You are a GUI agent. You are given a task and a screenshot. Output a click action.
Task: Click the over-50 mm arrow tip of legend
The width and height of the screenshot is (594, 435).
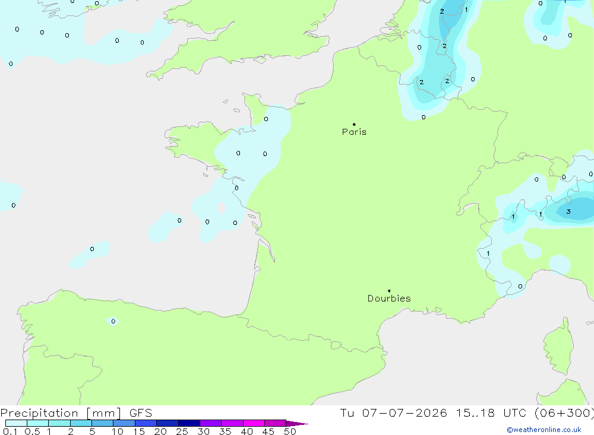297,424
